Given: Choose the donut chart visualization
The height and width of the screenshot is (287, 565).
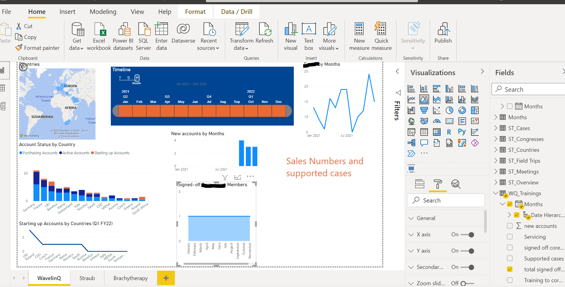Looking at the screenshot, I should click(x=462, y=110).
